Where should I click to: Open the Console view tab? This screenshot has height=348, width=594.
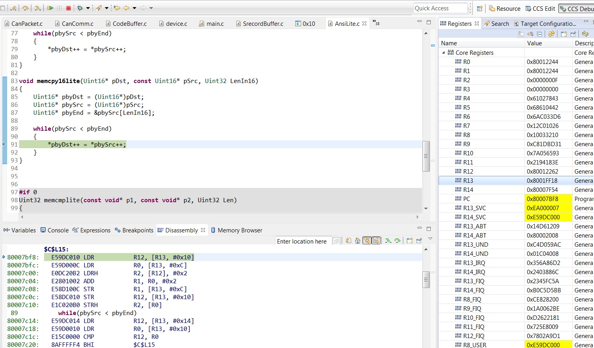[x=54, y=230]
